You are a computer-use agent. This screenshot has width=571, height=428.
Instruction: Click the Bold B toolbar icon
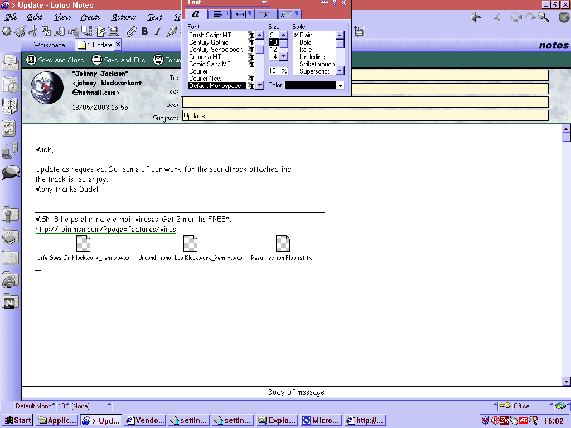(x=145, y=31)
